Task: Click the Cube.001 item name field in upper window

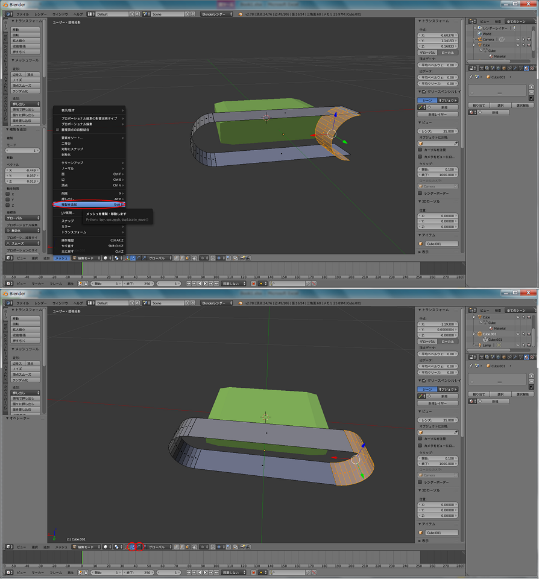Action: (441, 244)
